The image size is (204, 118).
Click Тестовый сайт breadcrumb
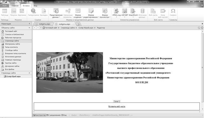click(x=51, y=28)
